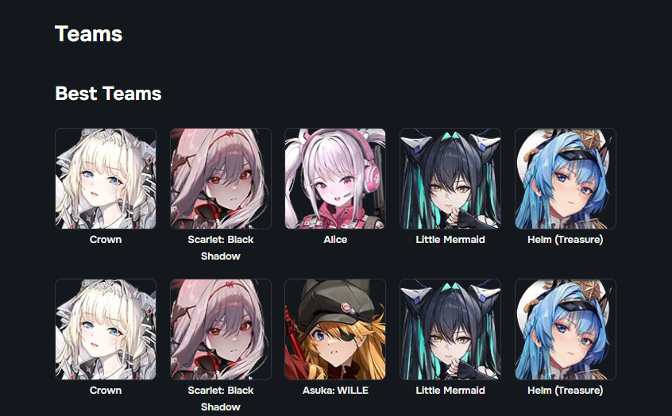
Task: Click the Best Teams heading
Action: [x=108, y=94]
